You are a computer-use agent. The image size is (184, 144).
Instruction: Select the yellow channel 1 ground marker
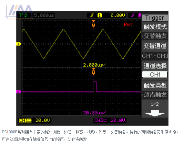[x=19, y=44]
